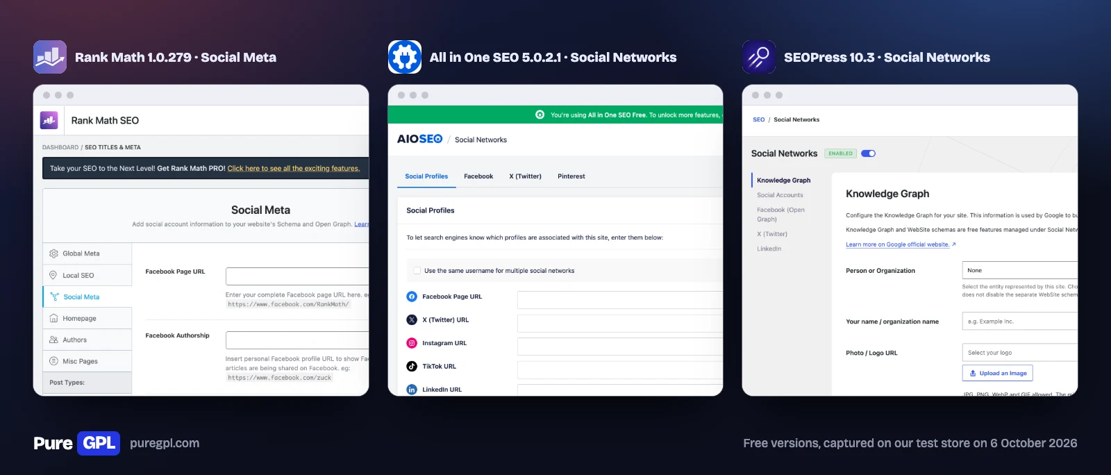Toggle the Social Networks enabled switch in SEOPress
This screenshot has width=1111, height=475.
tap(868, 153)
